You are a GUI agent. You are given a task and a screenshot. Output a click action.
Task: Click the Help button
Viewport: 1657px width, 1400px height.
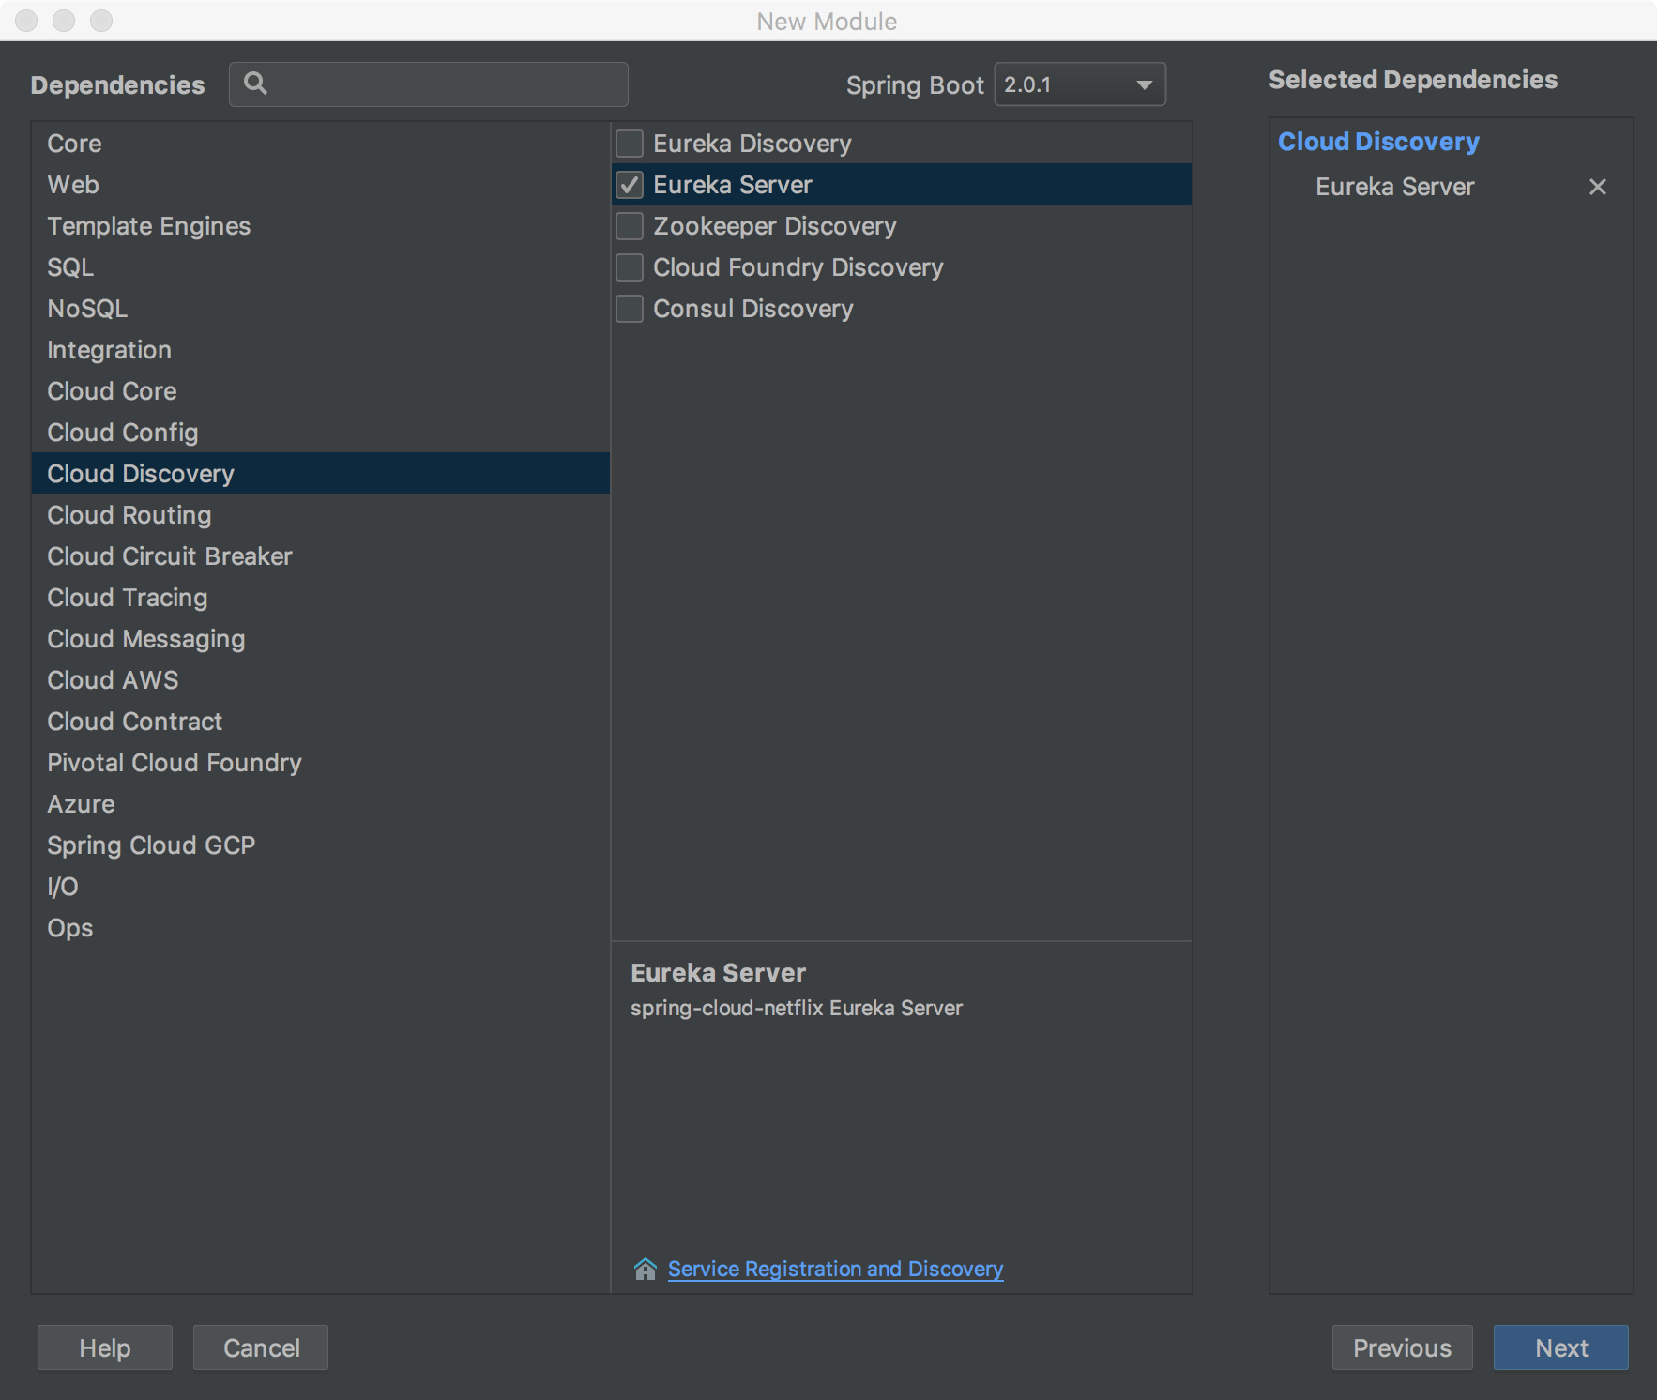point(105,1347)
